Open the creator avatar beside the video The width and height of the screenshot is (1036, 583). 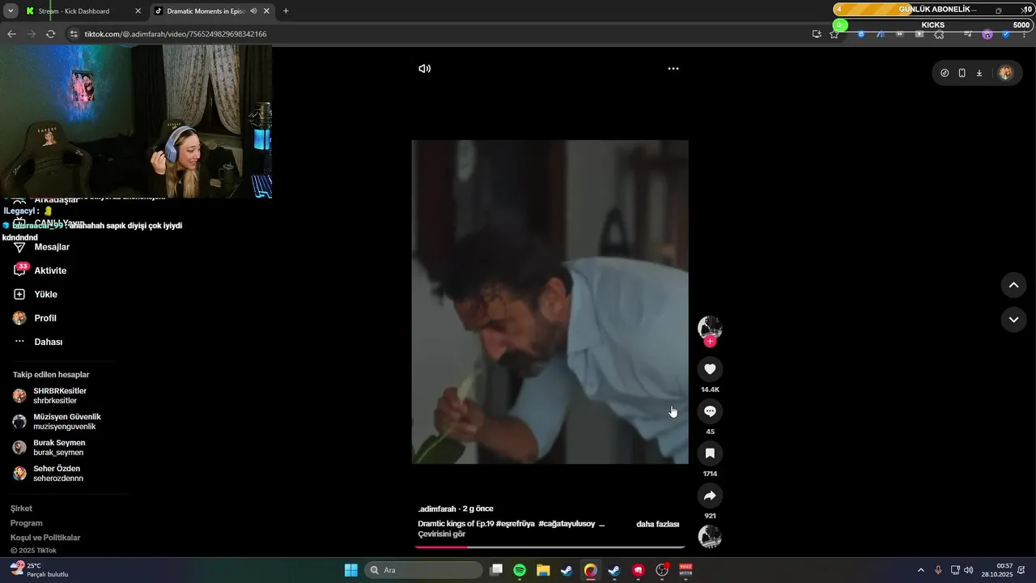[x=710, y=327]
